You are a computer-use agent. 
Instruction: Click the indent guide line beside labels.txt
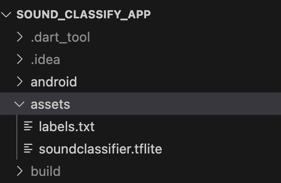point(17,126)
